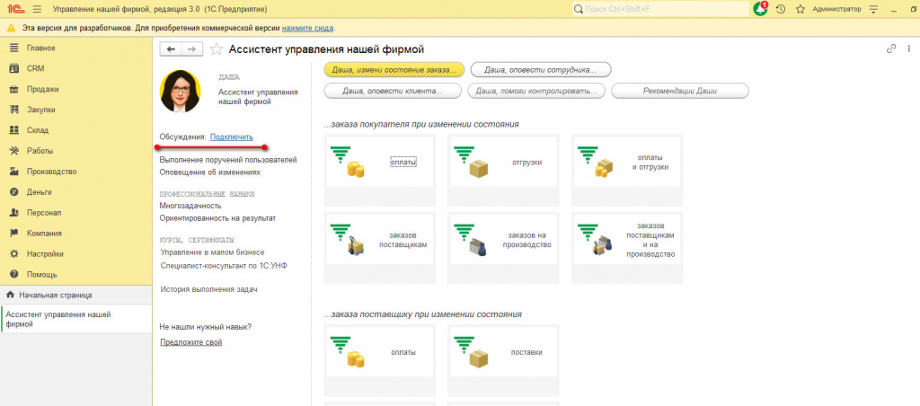The width and height of the screenshot is (920, 406).
Task: Click the Помощь question mark icon
Action: [x=15, y=275]
